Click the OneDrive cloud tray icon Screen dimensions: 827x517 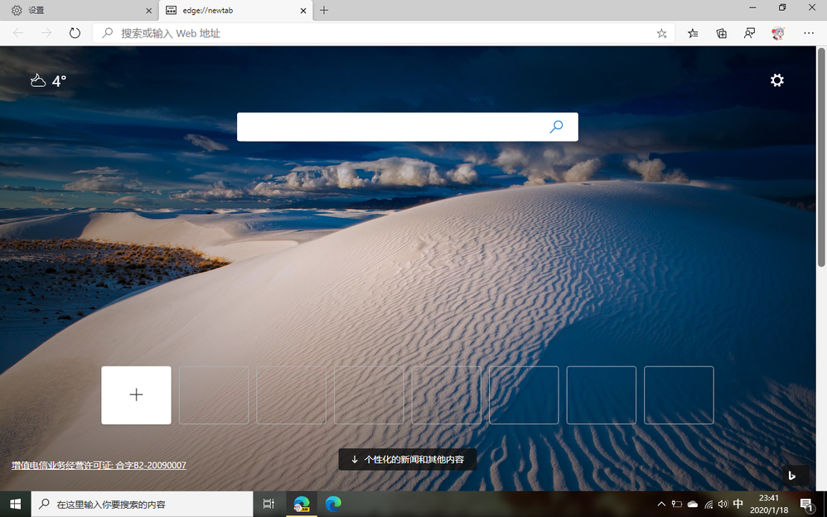(x=693, y=505)
